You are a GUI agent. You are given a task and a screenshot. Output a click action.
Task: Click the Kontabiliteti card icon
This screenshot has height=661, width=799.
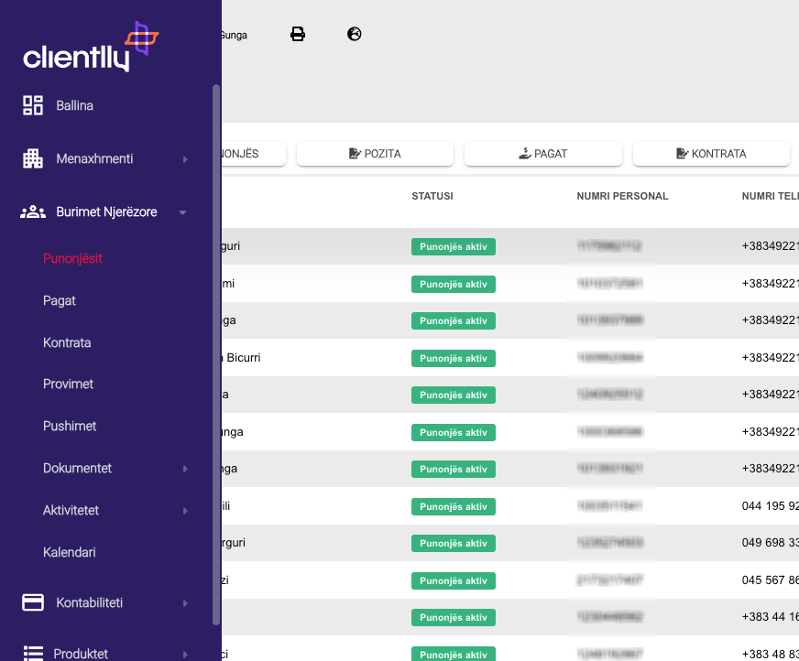[33, 602]
